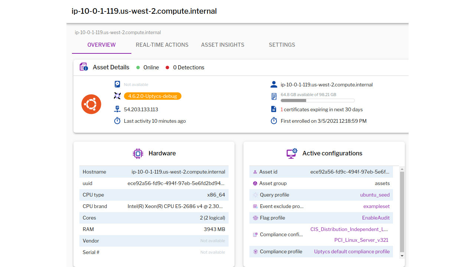Screen dimensions: 475x267
Task: Open the CIS_Distribution_Independent compliance link
Action: point(349,230)
